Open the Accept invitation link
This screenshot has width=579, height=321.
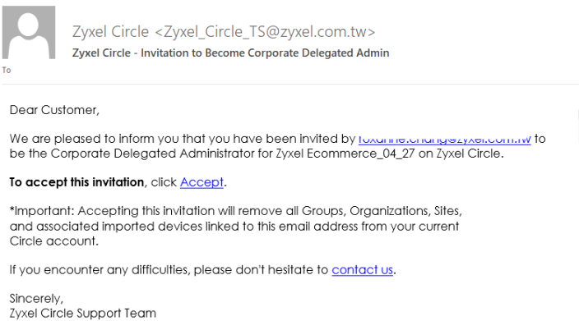tap(201, 182)
